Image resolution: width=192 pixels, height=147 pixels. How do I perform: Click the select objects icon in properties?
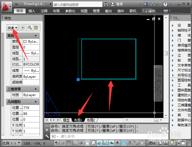[x=29, y=28]
